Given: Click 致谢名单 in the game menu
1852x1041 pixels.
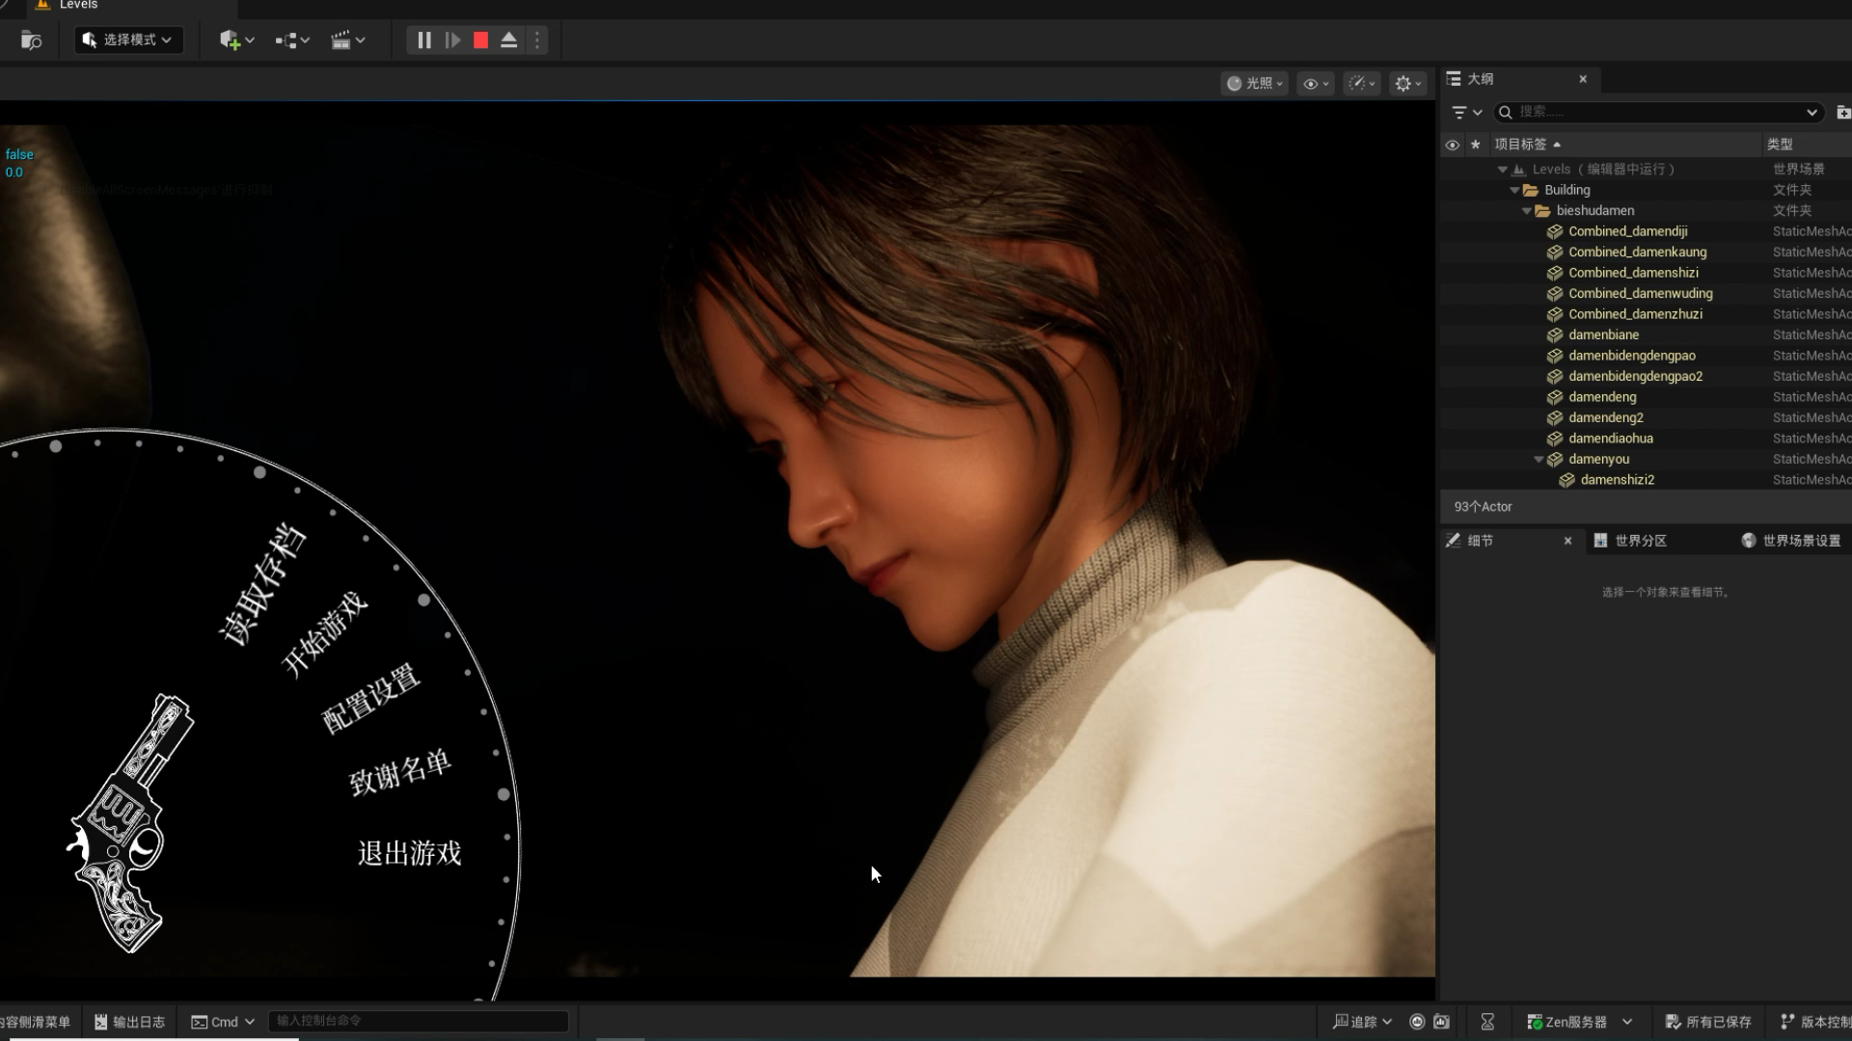Looking at the screenshot, I should click(x=400, y=772).
